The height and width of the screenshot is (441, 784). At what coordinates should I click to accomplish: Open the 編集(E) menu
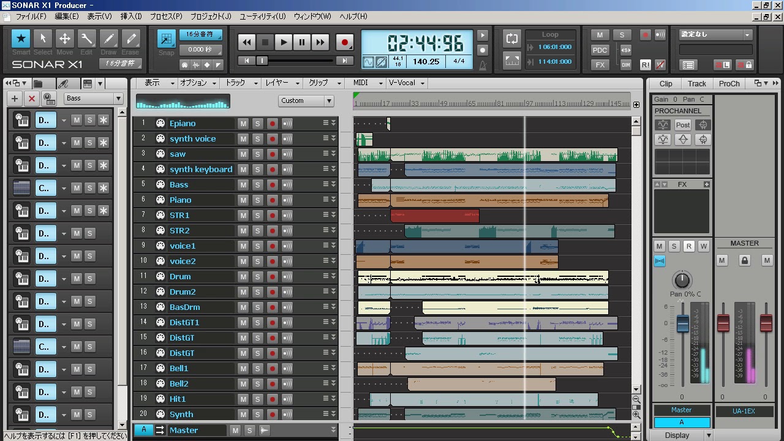pos(67,17)
